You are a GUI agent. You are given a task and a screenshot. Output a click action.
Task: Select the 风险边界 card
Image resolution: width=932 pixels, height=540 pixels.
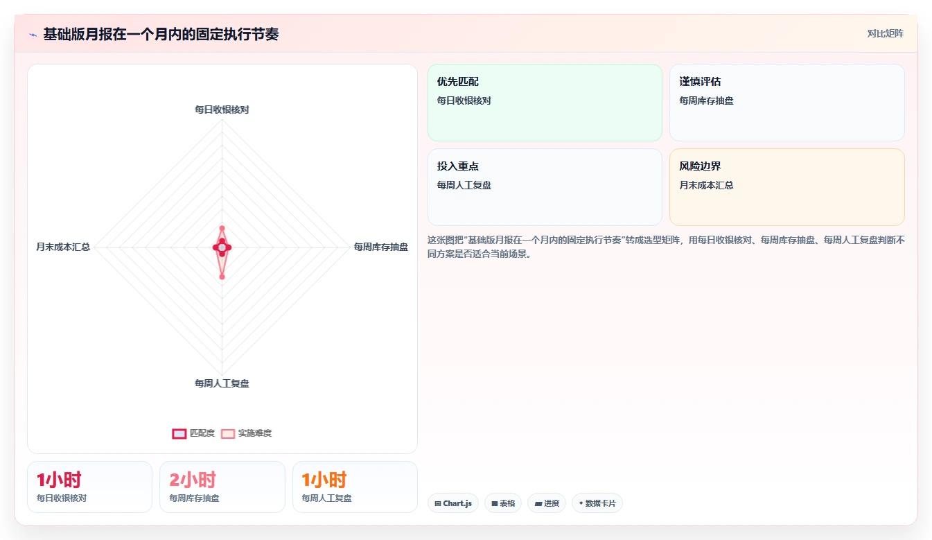coord(787,187)
